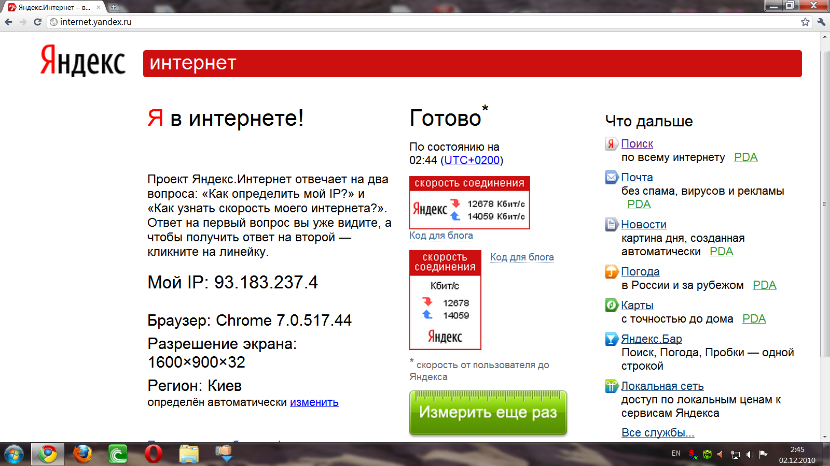Open a new tab with the plus button

(113, 7)
